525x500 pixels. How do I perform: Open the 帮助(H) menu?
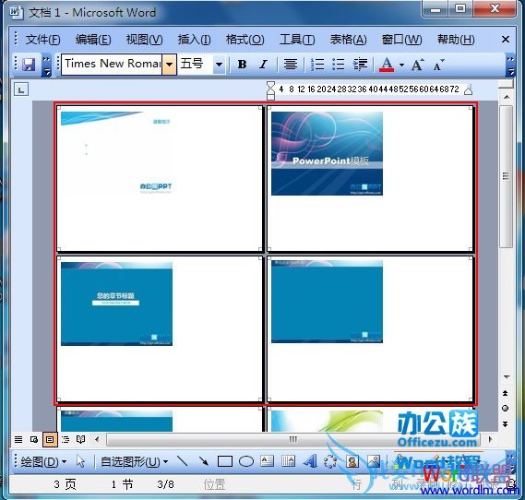(456, 40)
